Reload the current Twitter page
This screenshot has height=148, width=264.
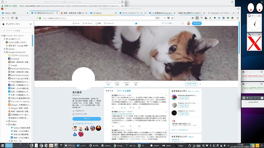[x=12, y=18]
